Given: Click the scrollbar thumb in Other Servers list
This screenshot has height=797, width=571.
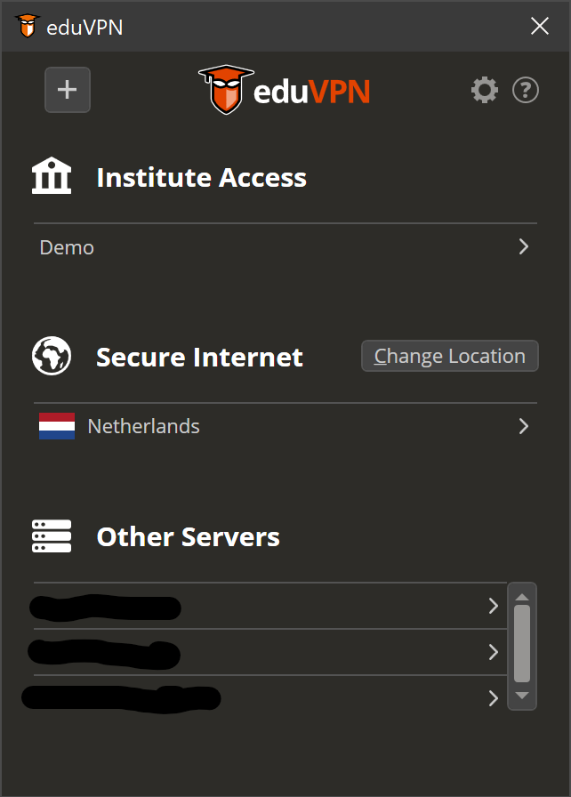Looking at the screenshot, I should pos(522,645).
